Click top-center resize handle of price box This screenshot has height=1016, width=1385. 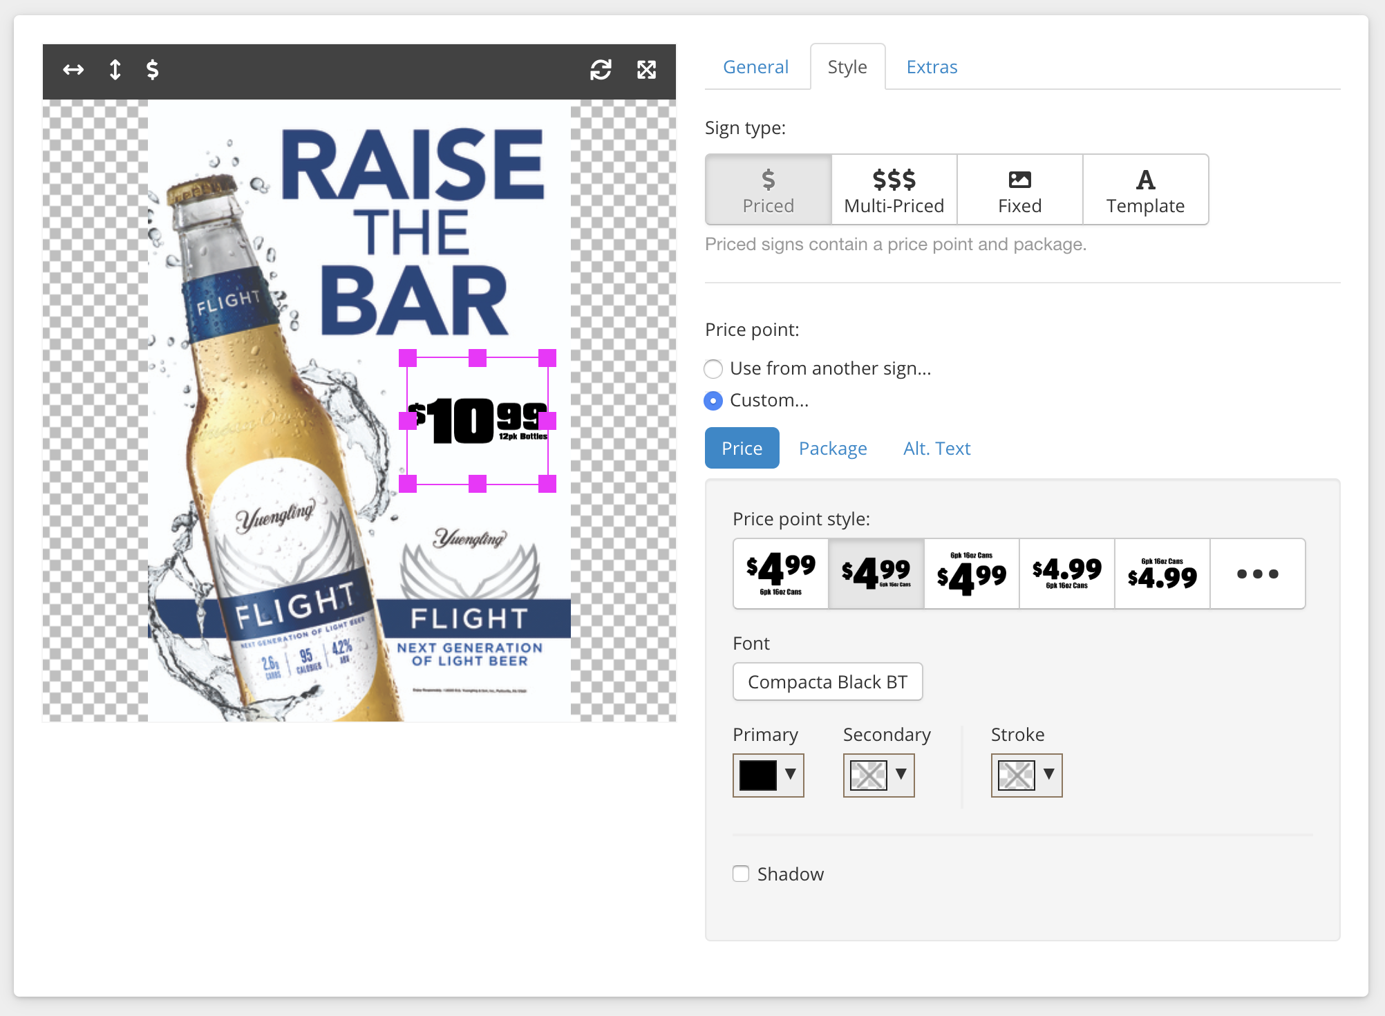coord(478,358)
